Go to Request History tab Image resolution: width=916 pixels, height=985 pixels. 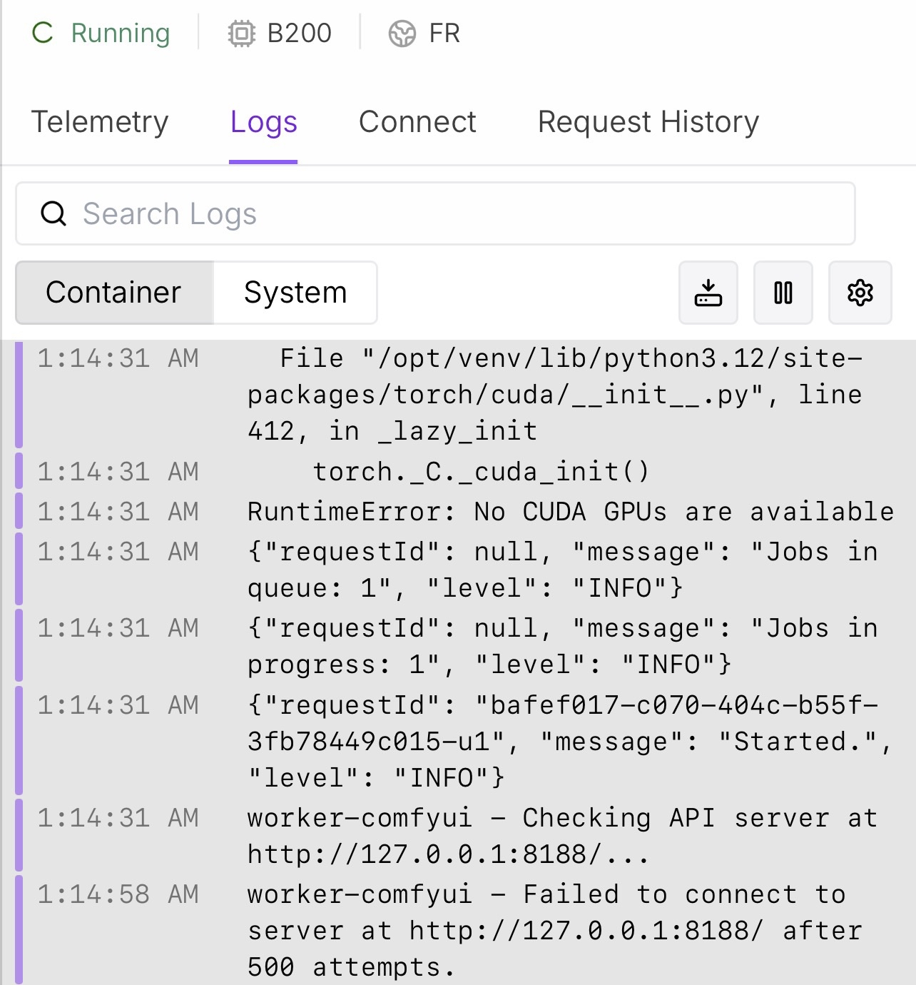[648, 122]
